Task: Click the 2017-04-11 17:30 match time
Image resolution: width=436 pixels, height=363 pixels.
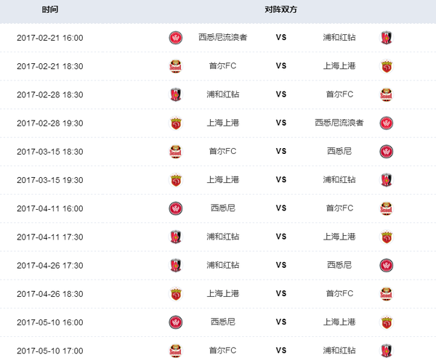Action: click(x=50, y=237)
